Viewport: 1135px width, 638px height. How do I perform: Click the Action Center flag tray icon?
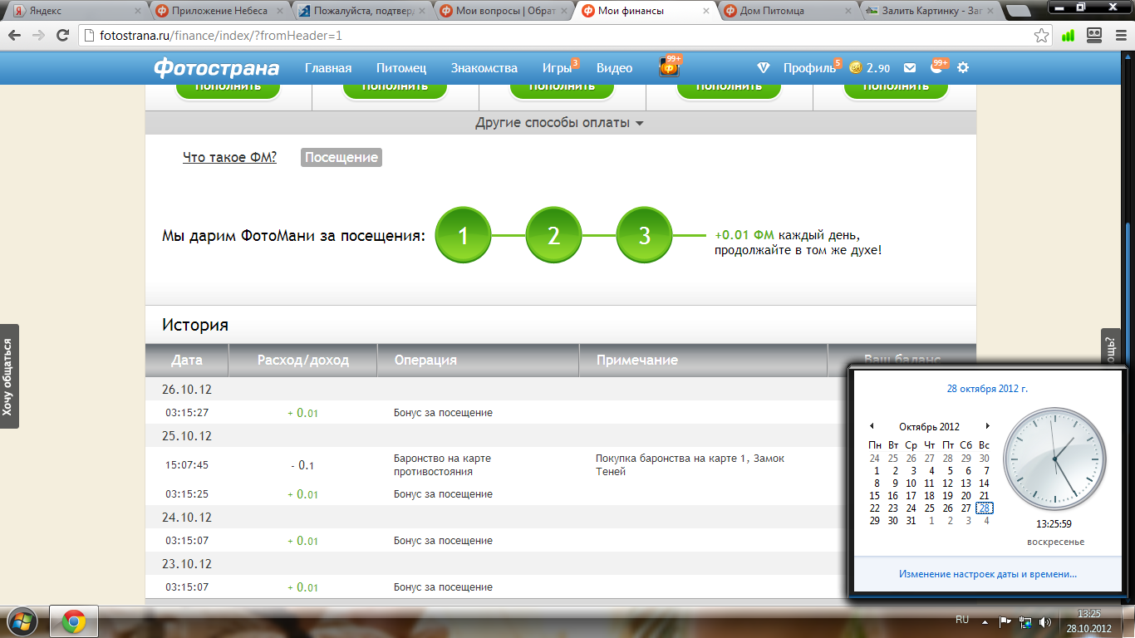pos(1005,621)
